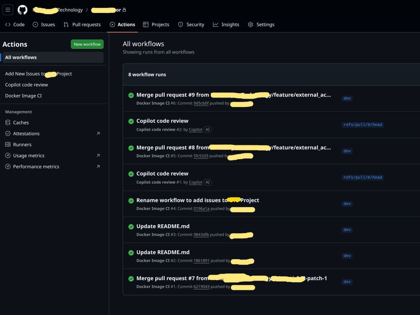Viewport: 420px width, 315px height.
Task: Click success status icon for pull request #9 run
Action: pyautogui.click(x=131, y=95)
